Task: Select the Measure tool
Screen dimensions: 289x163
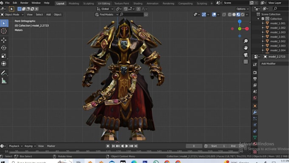Action: tap(4, 81)
